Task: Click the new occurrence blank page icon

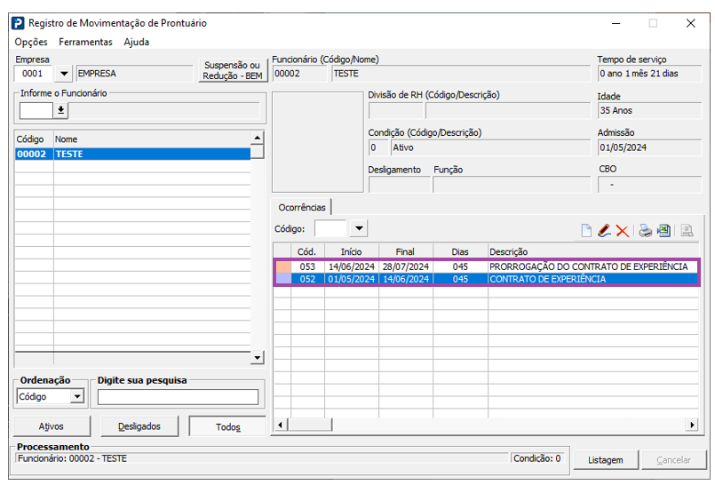Action: (586, 231)
